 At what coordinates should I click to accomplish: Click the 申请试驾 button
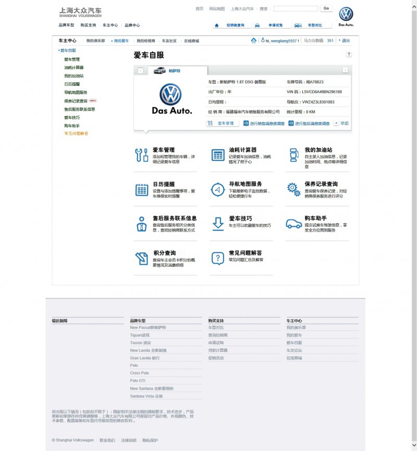(x=272, y=25)
